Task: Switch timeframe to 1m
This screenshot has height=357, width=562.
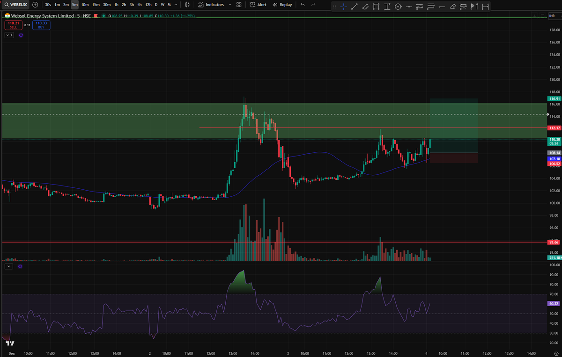Action: pyautogui.click(x=57, y=5)
